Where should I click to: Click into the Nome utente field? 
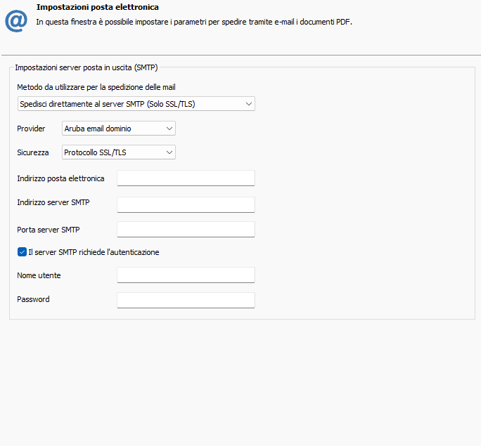[x=186, y=275]
